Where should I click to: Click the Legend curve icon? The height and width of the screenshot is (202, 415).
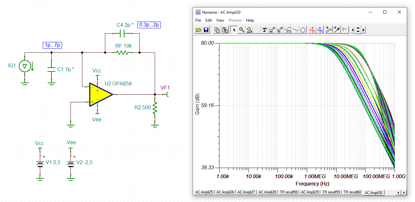click(x=288, y=30)
